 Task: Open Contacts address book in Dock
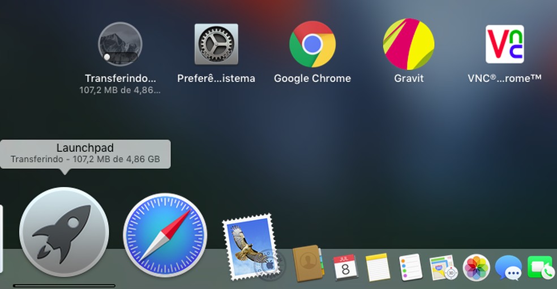click(307, 263)
